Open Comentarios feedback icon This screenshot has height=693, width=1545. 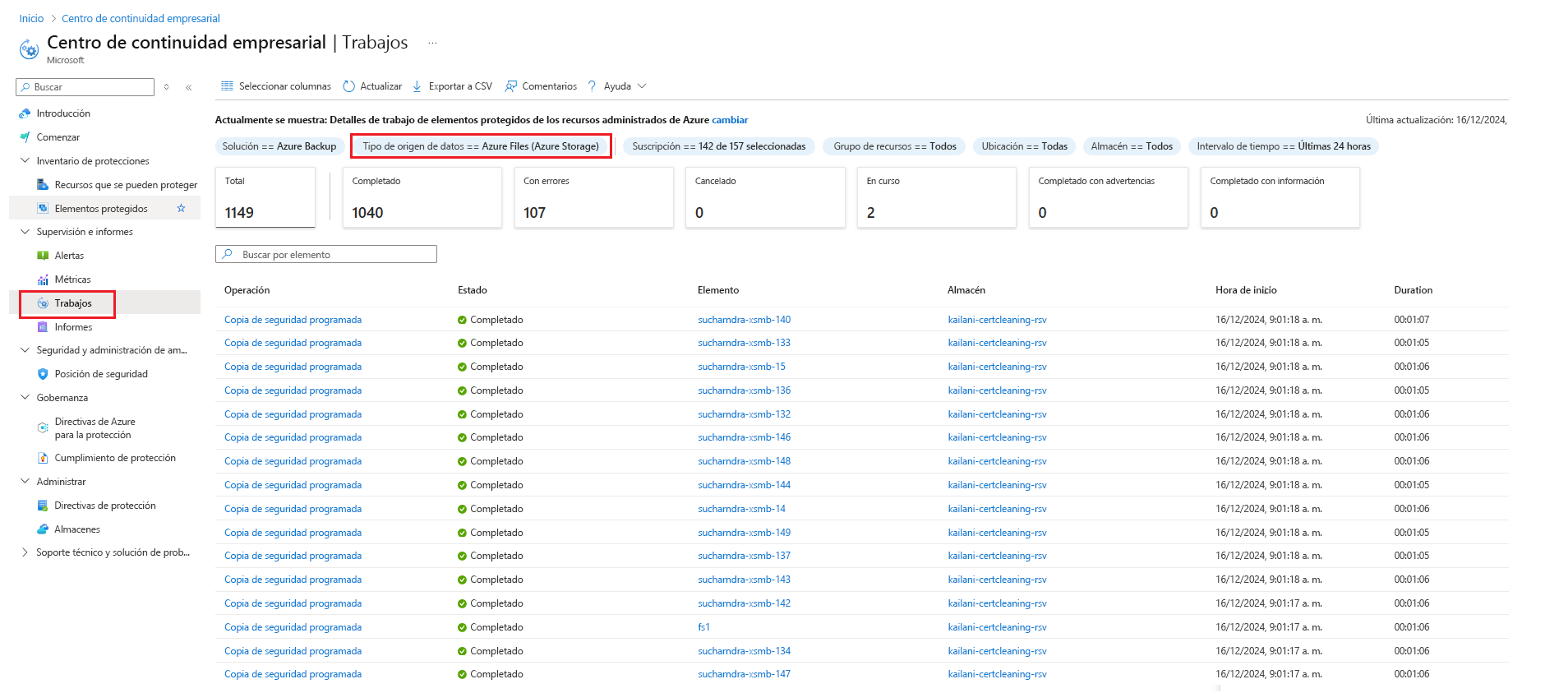(x=511, y=86)
